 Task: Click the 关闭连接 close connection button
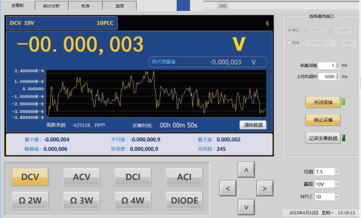pos(322,102)
